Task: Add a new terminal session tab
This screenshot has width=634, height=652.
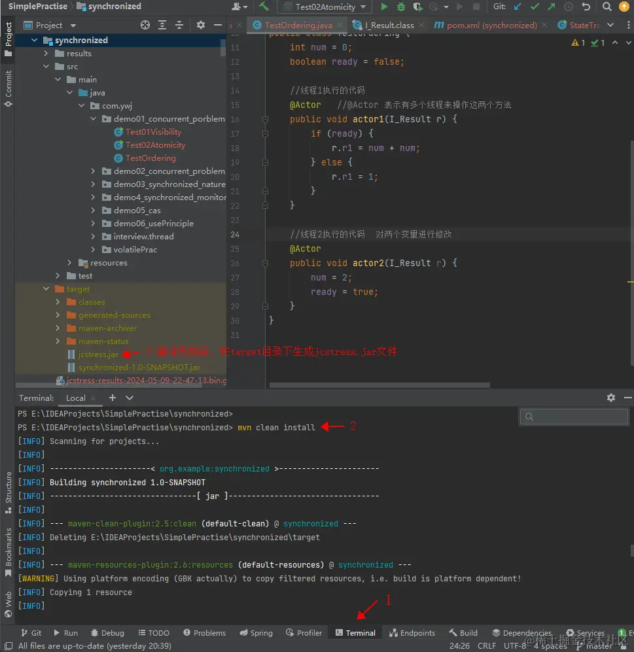Action: click(113, 398)
